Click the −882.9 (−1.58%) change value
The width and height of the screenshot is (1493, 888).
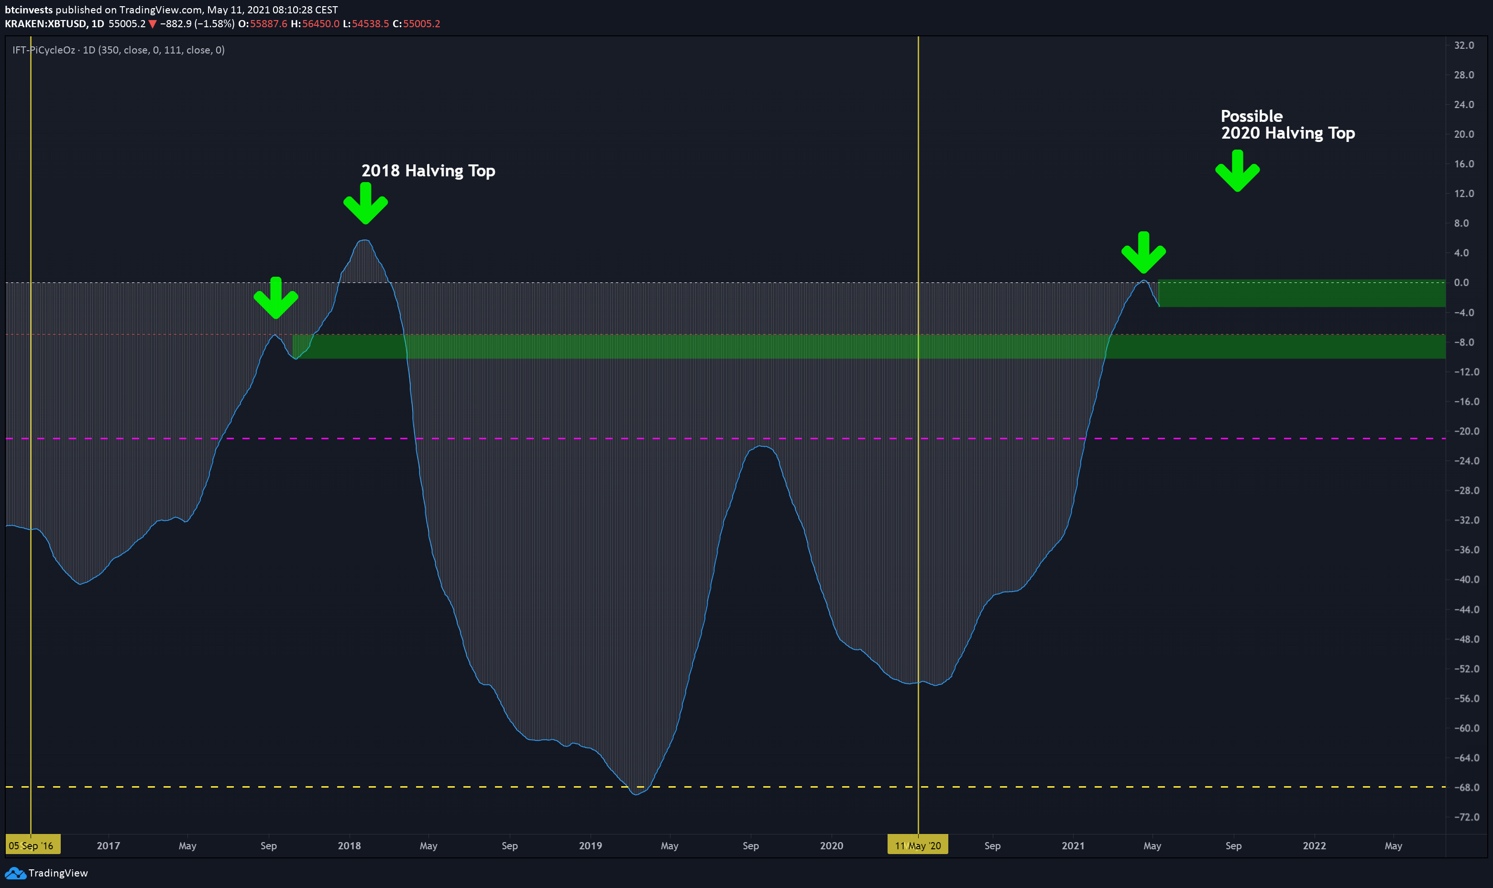click(197, 24)
